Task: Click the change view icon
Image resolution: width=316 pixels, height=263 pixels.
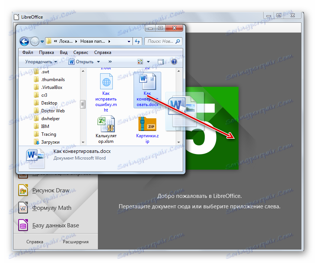Action: pos(140,62)
